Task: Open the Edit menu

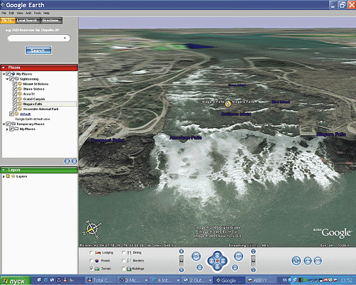Action: coord(11,13)
